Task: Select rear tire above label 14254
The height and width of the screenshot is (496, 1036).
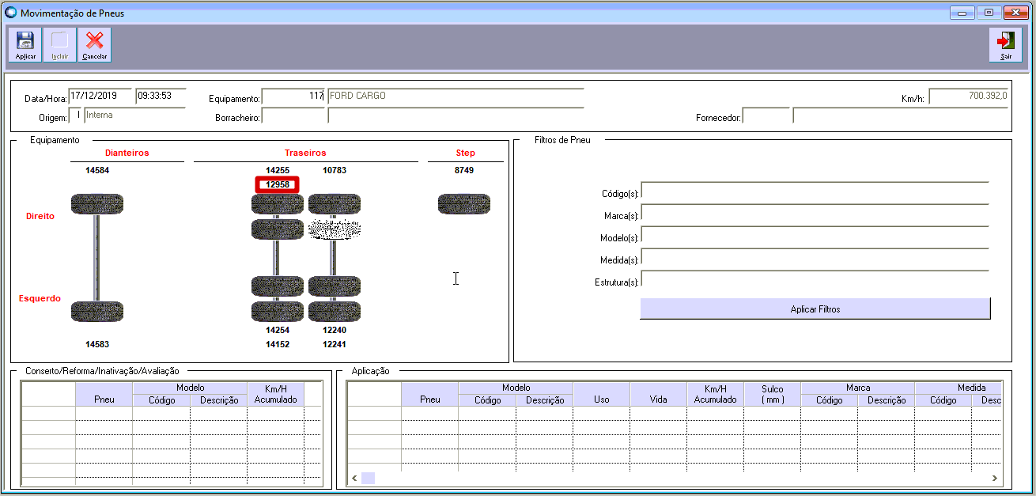Action: 278,311
